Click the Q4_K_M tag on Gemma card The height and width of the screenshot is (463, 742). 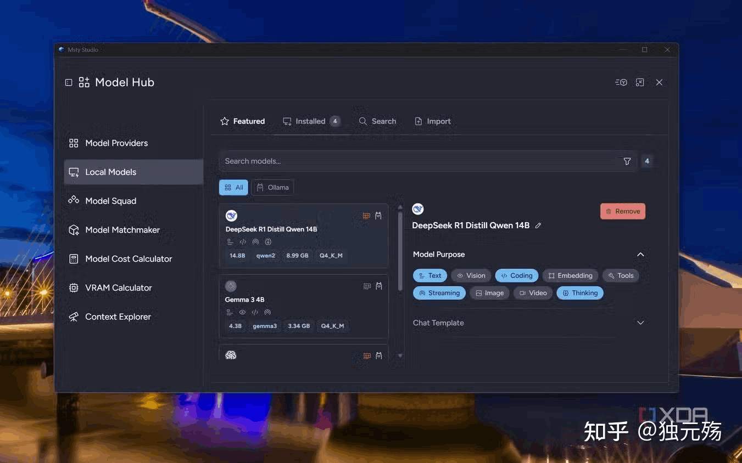(x=332, y=326)
